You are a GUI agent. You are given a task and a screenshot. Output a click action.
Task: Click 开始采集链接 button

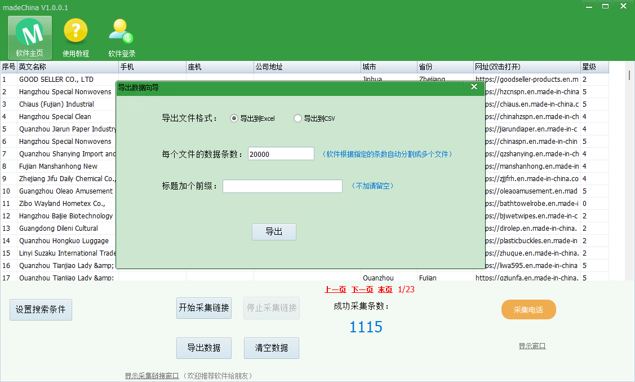click(x=204, y=308)
